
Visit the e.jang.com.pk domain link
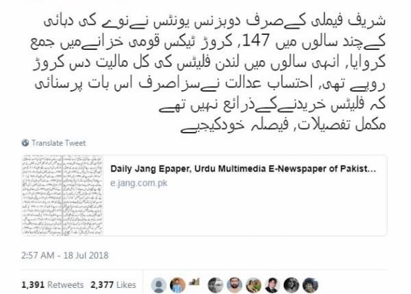(138, 183)
